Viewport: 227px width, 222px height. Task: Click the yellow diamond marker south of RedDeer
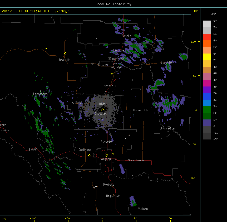(x=112, y=74)
